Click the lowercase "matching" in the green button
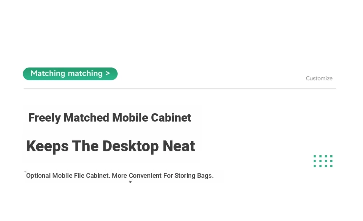The image size is (363, 221). pos(85,74)
